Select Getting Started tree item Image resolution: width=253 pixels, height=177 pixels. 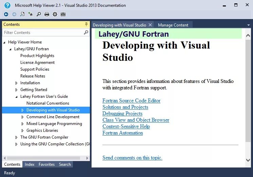[34, 90]
